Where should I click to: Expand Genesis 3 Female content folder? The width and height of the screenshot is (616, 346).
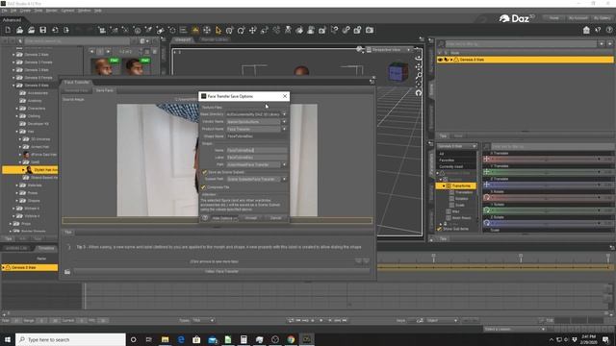(x=13, y=62)
